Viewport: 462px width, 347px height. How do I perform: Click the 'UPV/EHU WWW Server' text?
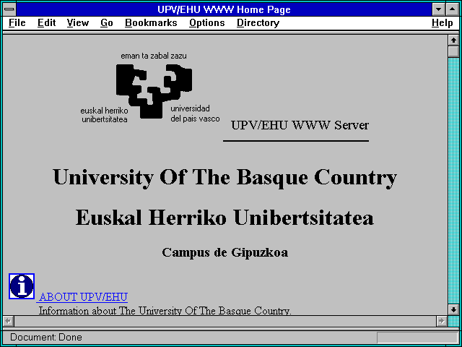pos(300,125)
